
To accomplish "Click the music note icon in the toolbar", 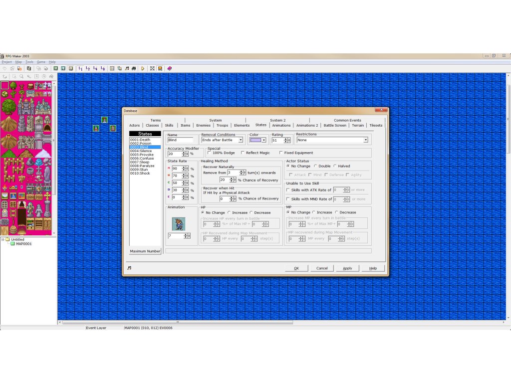I will pos(127,68).
